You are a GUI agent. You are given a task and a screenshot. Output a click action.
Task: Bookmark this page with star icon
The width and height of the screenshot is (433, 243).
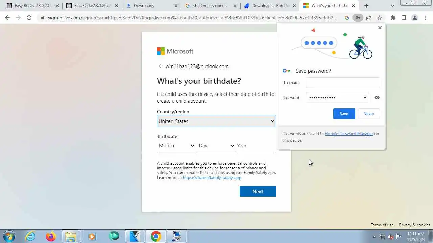pos(380,18)
